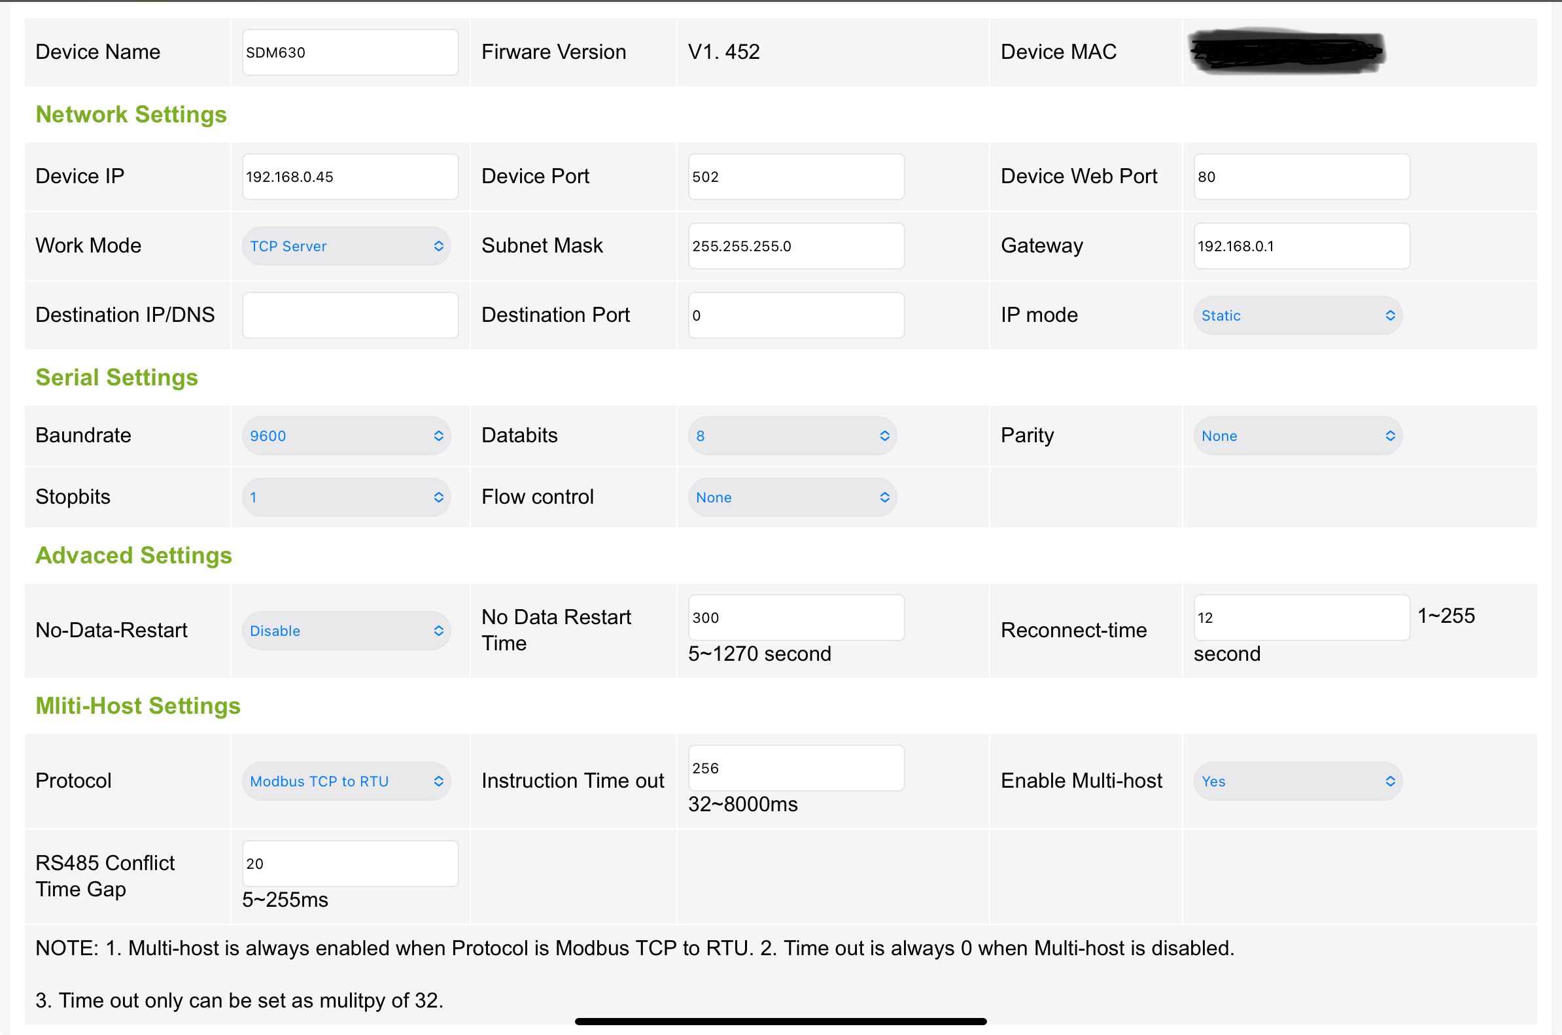Expand the Stopbits dropdown
Image resolution: width=1562 pixels, height=1035 pixels.
pyautogui.click(x=346, y=497)
